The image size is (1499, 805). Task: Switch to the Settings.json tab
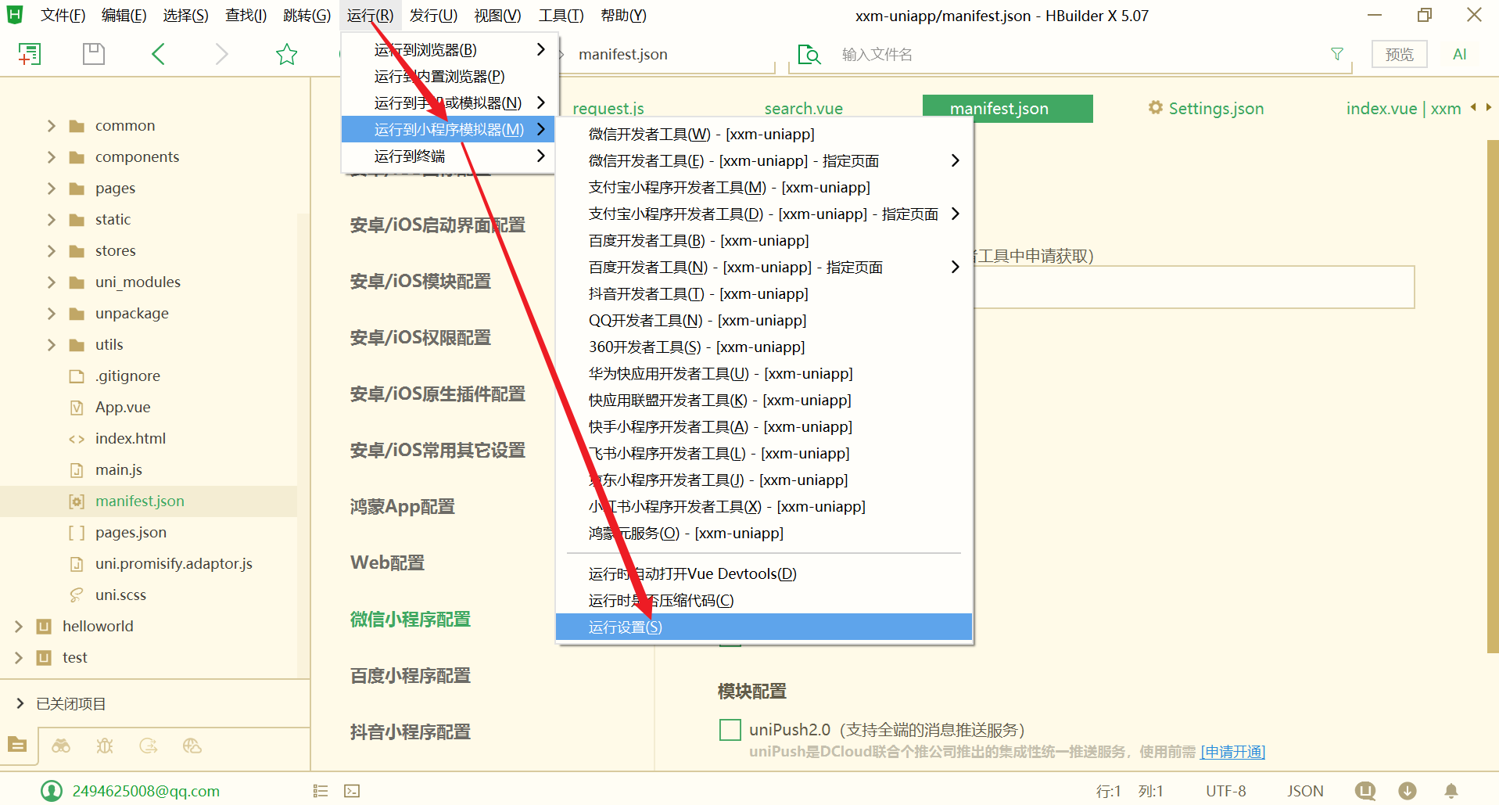(x=1205, y=109)
